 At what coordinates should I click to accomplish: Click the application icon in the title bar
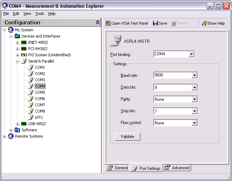click(x=5, y=6)
